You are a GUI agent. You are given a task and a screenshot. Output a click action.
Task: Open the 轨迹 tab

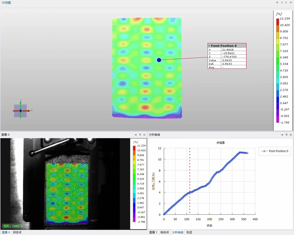click(x=189, y=232)
